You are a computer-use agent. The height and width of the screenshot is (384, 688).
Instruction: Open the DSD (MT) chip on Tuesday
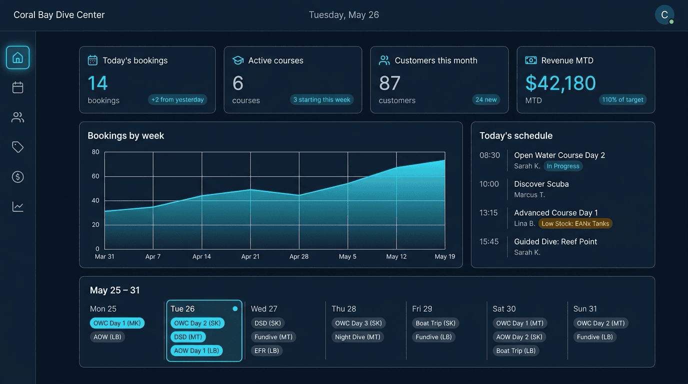188,337
